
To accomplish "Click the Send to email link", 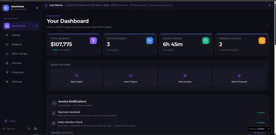I will (120, 5).
